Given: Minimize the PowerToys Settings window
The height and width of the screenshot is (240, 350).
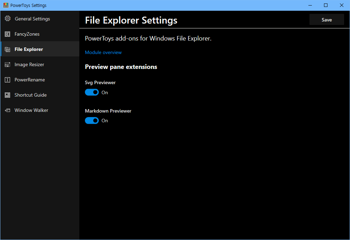Looking at the screenshot, I should click(x=310, y=5).
